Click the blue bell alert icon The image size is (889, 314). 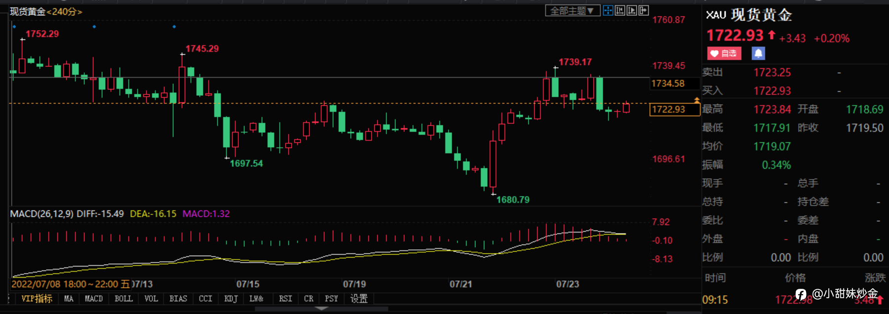coord(758,53)
